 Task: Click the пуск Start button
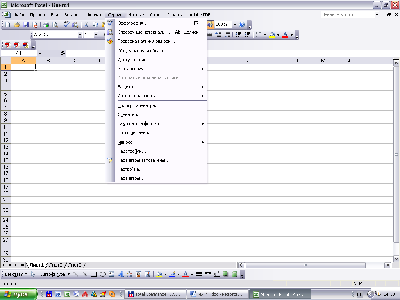point(19,295)
